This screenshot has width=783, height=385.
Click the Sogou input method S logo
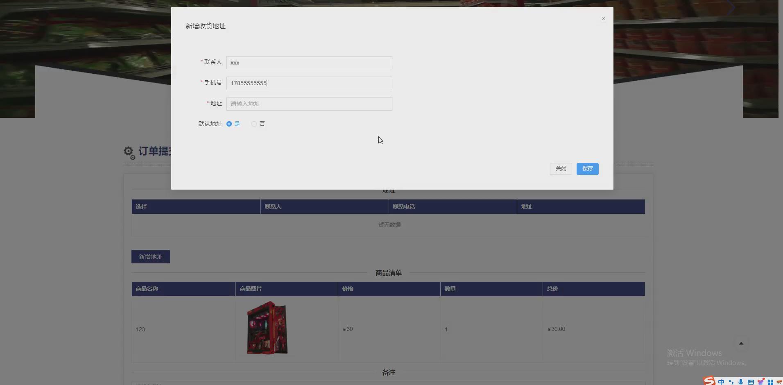click(x=709, y=381)
